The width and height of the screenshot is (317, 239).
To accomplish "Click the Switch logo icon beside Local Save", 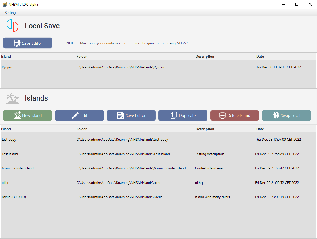I will click(x=13, y=26).
